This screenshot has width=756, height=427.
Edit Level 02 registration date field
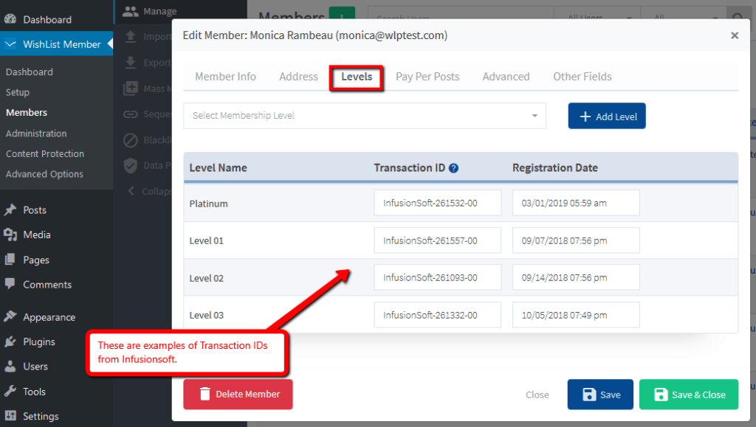point(576,277)
